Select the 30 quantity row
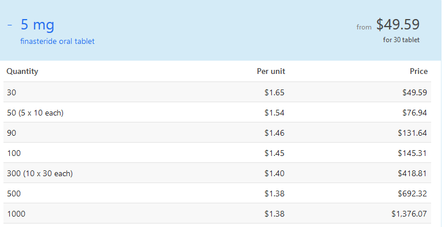Viewport: 445px width, 227px height. coord(217,92)
